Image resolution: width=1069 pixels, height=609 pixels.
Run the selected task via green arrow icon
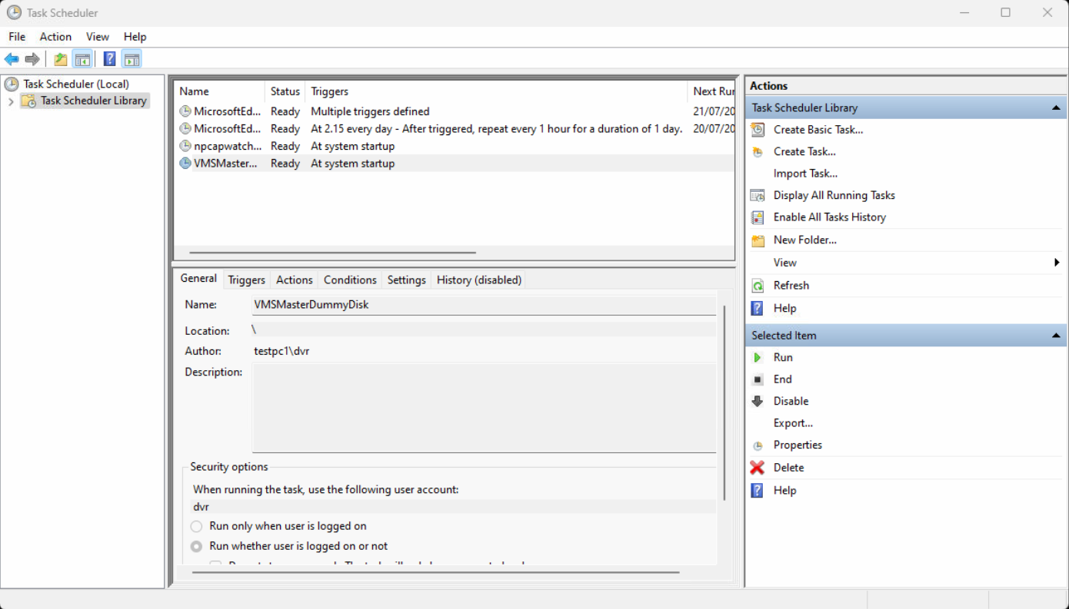[758, 357]
